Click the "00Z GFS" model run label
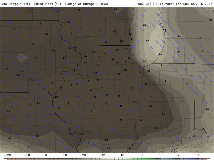The height and width of the screenshot is (160, 214). (x=145, y=4)
